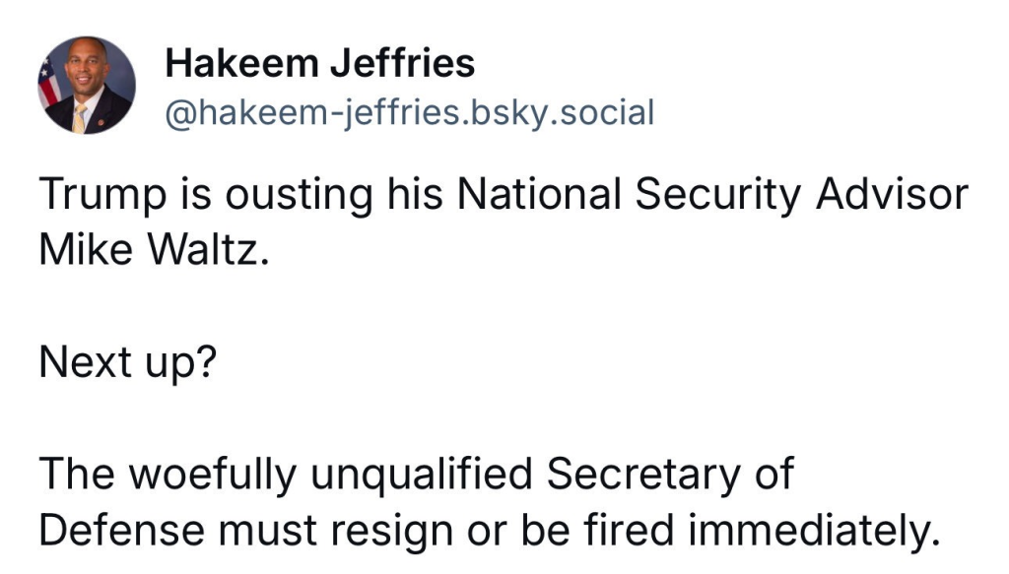
Task: Click the @hakeem-jeffries.bsky.social handle
Action: point(409,113)
